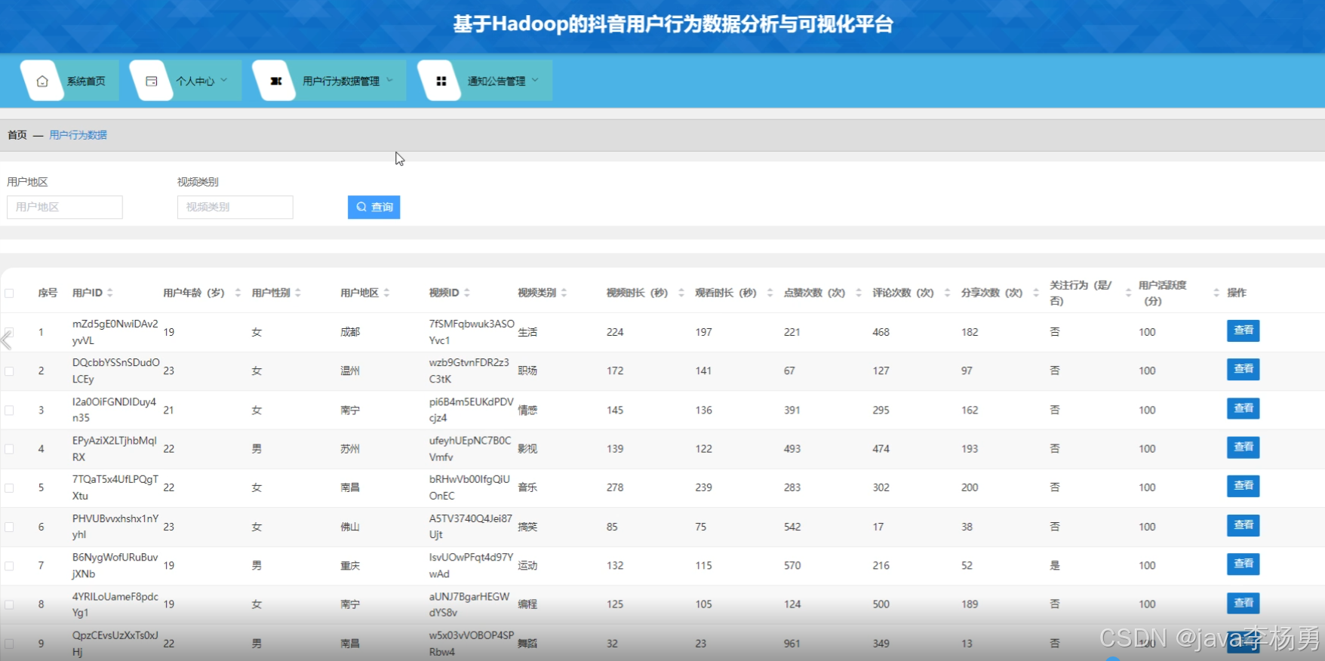Click the 是 follow value in row 7
The height and width of the screenshot is (661, 1325).
[1055, 565]
